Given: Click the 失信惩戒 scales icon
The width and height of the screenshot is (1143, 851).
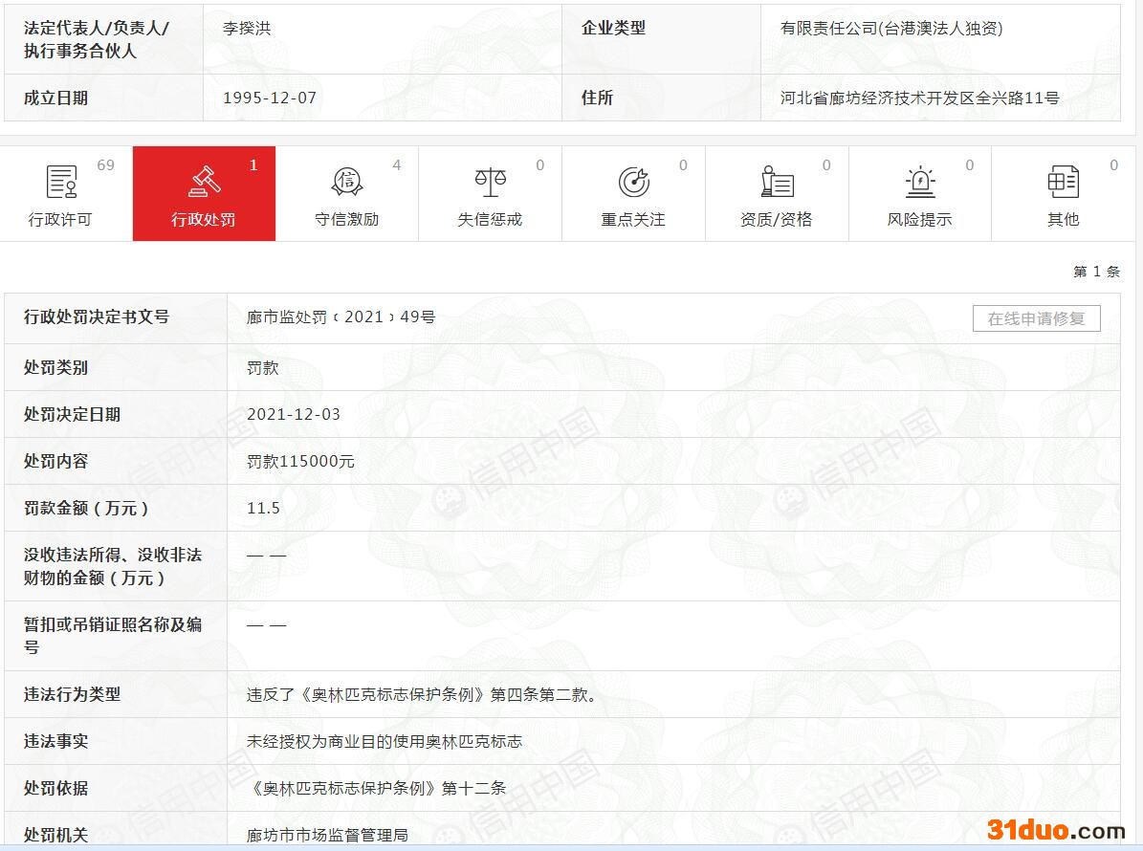Looking at the screenshot, I should (490, 181).
